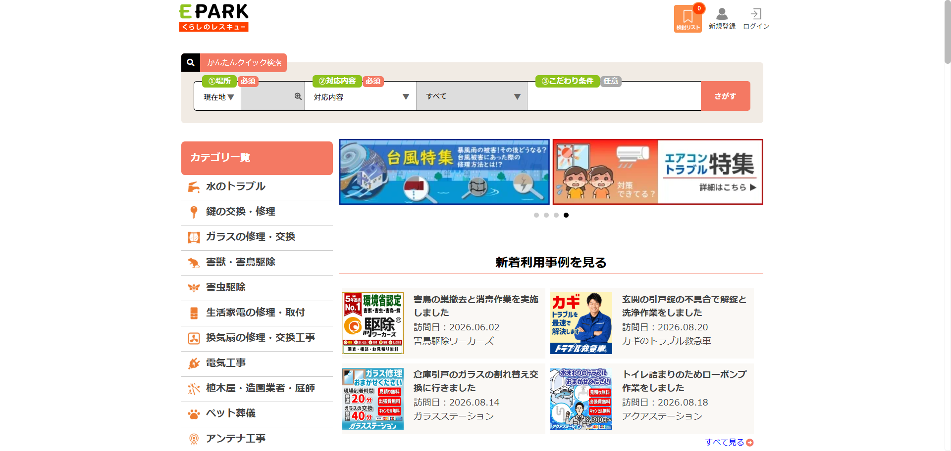Screen dimensions: 951x451
Task: Click the さがす search button
Action: coord(726,96)
